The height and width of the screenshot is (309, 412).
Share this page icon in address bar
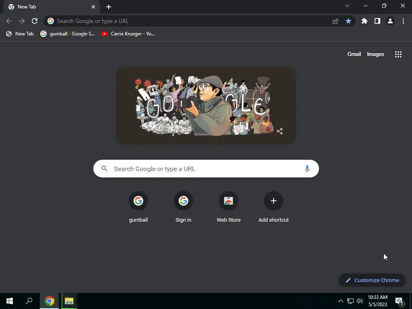(x=336, y=21)
